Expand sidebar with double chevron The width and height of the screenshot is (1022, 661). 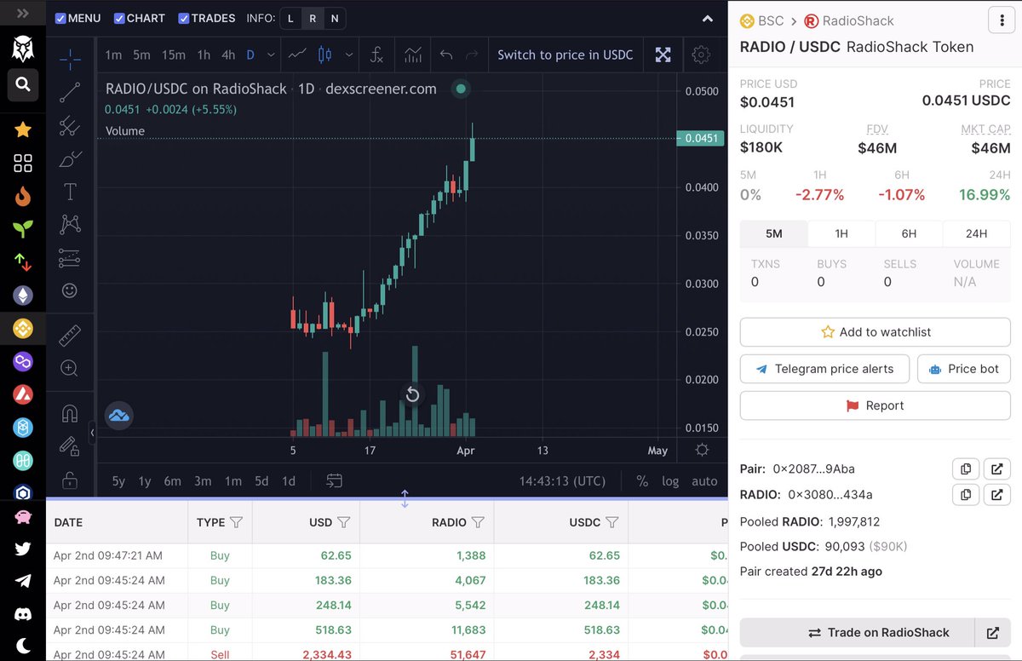[x=23, y=14]
